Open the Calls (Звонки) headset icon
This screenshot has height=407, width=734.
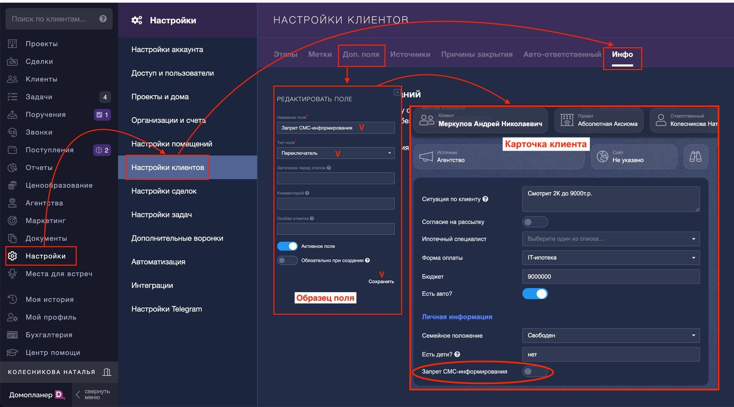13,132
